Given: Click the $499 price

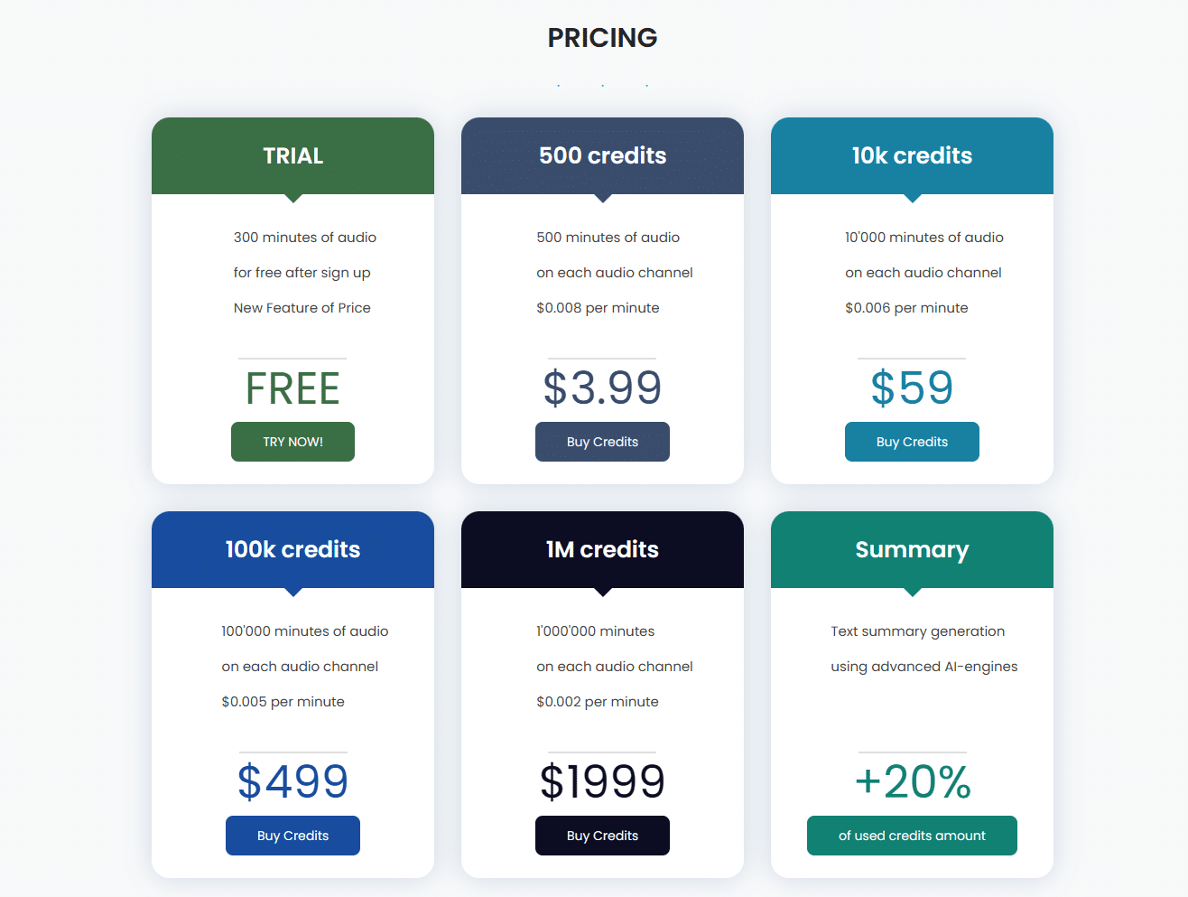Looking at the screenshot, I should coord(292,782).
